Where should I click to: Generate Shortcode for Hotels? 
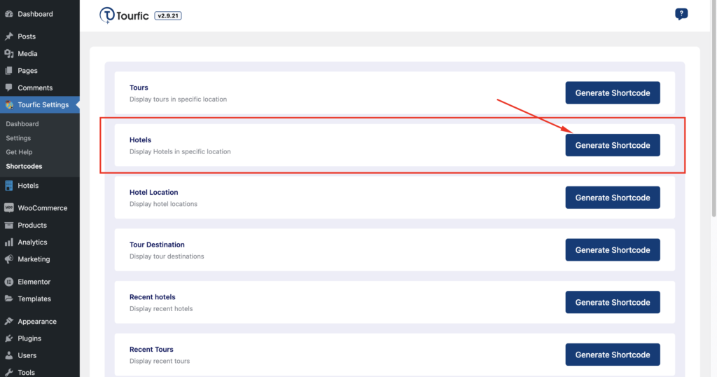612,145
